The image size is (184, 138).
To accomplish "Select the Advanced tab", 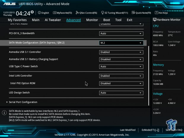I will point(74,20).
